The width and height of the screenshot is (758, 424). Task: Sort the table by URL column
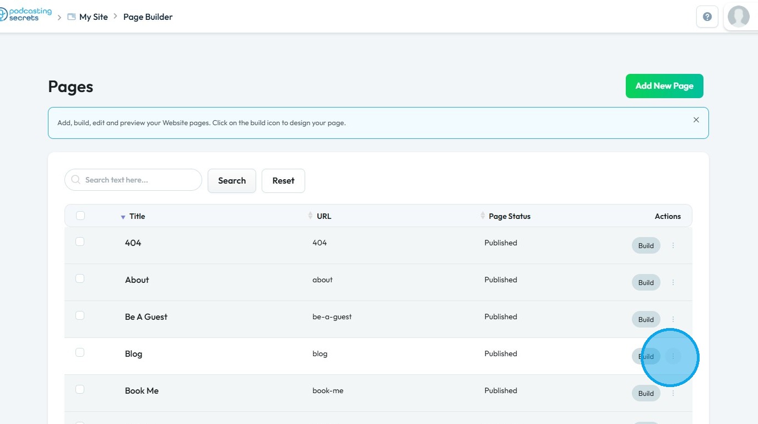click(x=311, y=216)
